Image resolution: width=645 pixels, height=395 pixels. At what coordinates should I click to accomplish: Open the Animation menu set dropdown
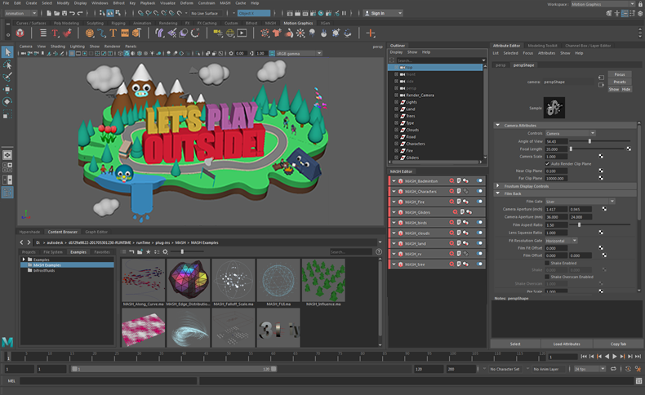coord(24,13)
